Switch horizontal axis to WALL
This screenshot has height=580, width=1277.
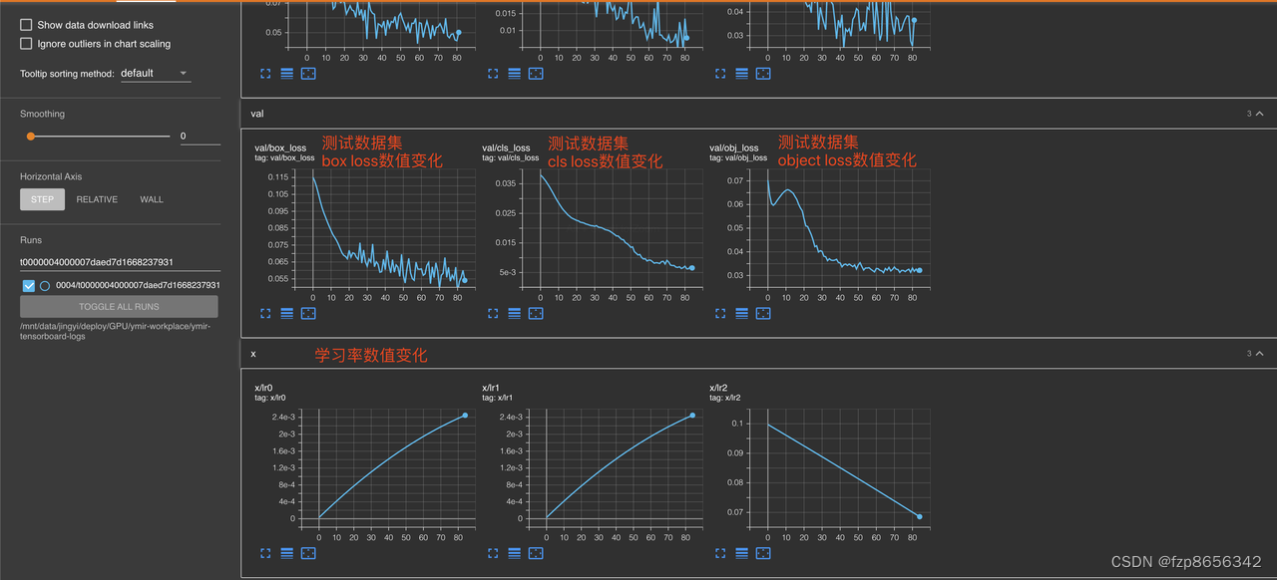point(152,199)
